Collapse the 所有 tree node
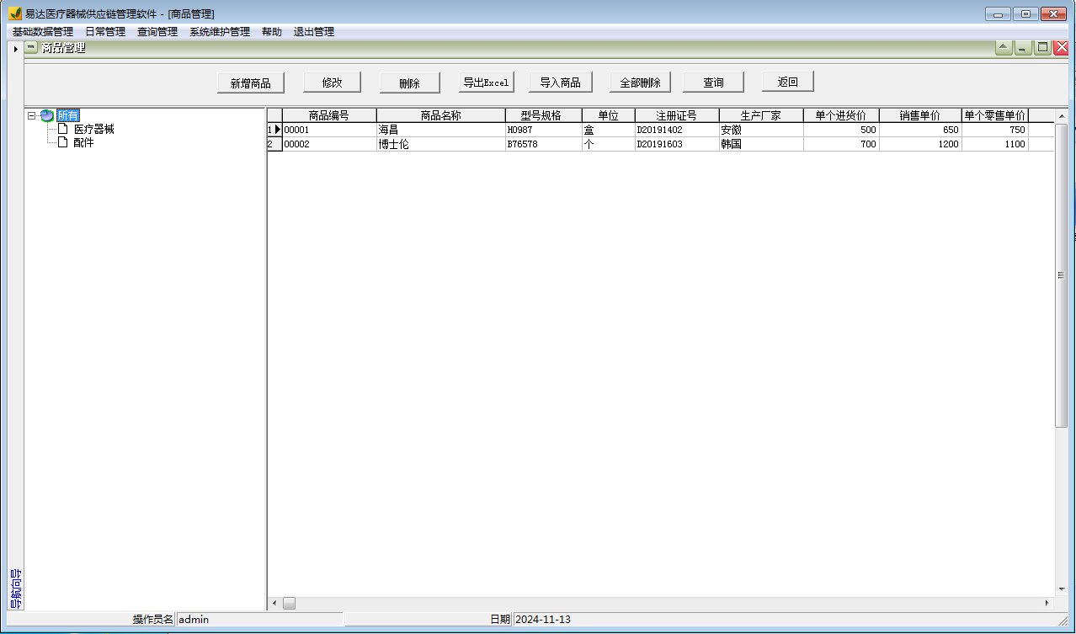 (x=31, y=115)
